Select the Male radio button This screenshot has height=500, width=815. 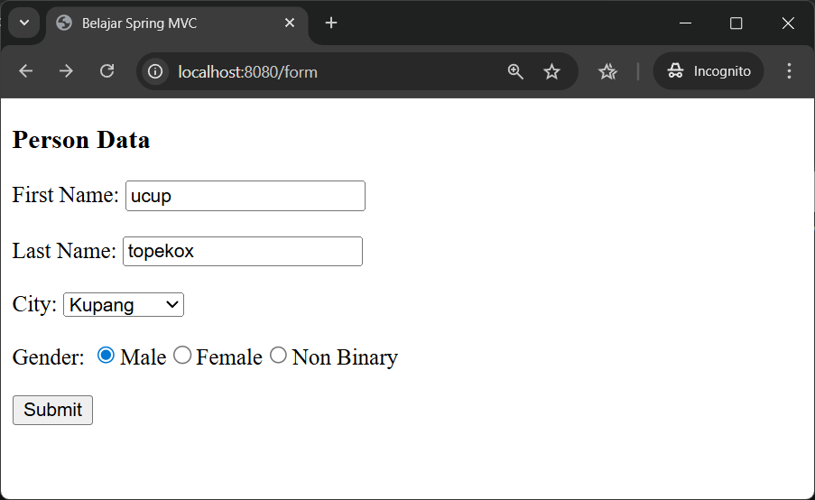point(106,356)
